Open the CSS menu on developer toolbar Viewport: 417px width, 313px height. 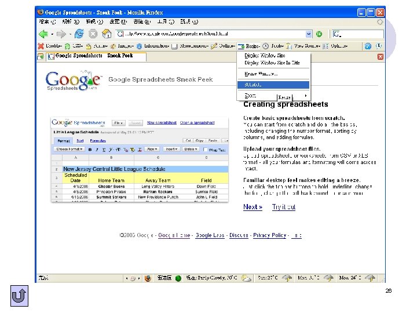pos(74,46)
